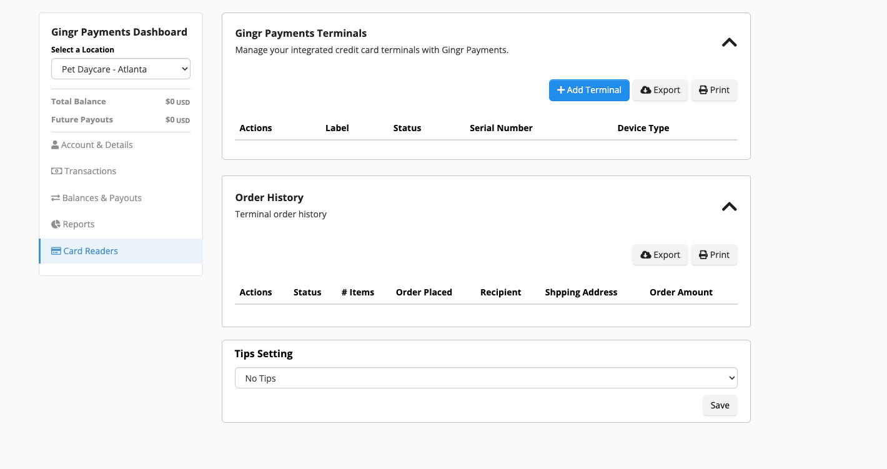Click the Total Balance label
Screen dimensions: 887x469
pos(79,101)
